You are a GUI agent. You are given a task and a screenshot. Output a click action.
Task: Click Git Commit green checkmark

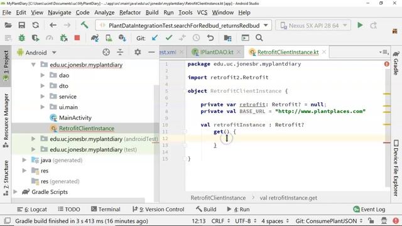click(x=169, y=38)
